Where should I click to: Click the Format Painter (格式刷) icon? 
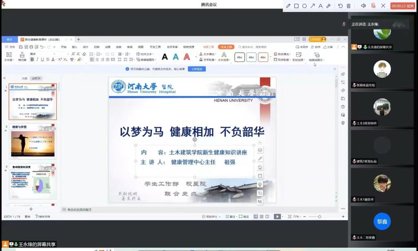pyautogui.click(x=22, y=56)
